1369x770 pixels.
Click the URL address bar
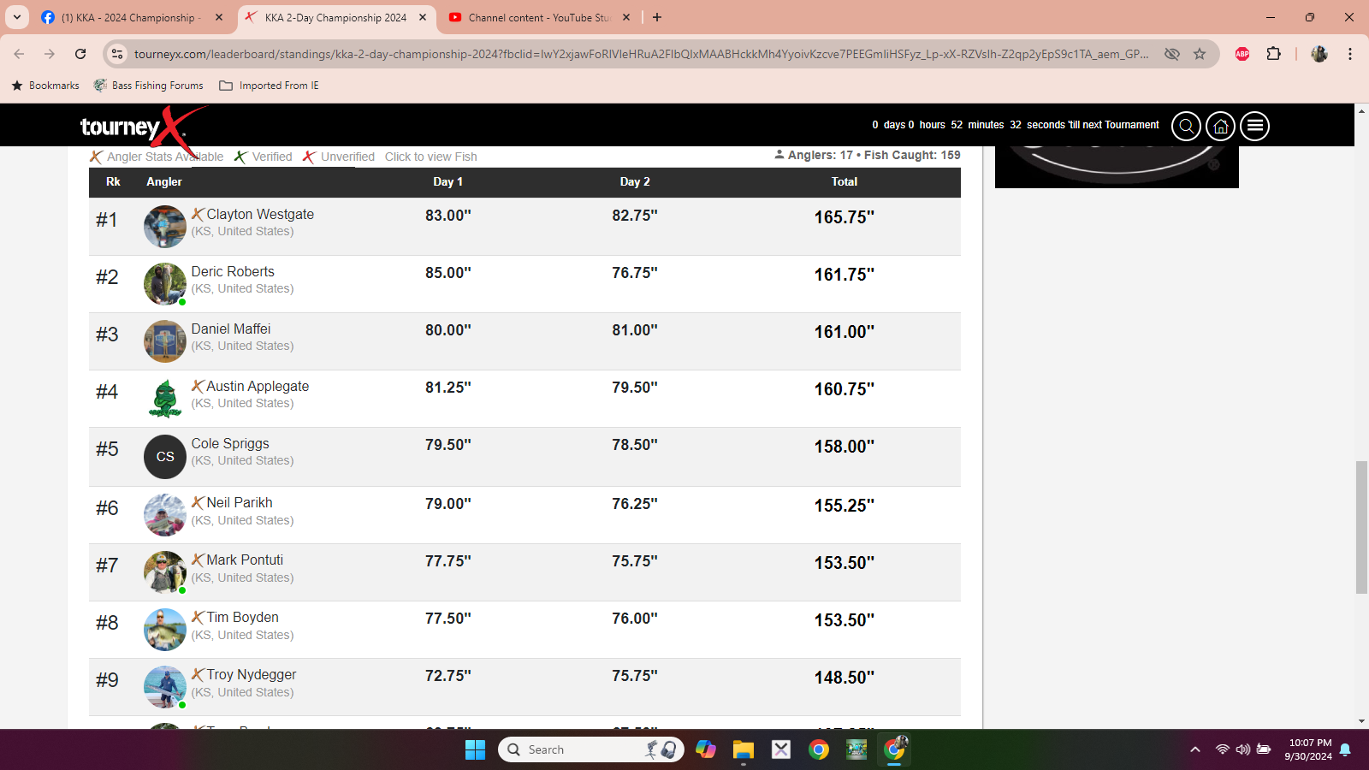click(642, 54)
